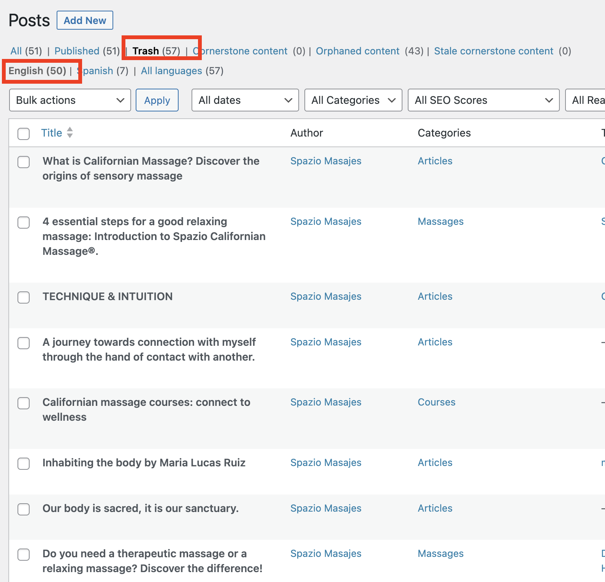Click the Add New post button
The width and height of the screenshot is (605, 582).
point(85,20)
